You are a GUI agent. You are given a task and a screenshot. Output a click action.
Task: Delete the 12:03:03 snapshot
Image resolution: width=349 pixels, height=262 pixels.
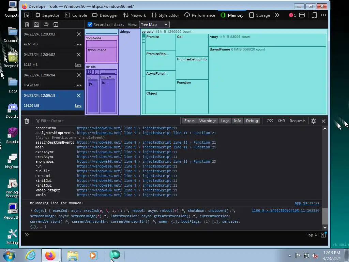click(79, 34)
